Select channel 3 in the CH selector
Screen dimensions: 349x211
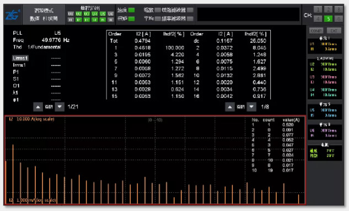pyautogui.click(x=339, y=9)
